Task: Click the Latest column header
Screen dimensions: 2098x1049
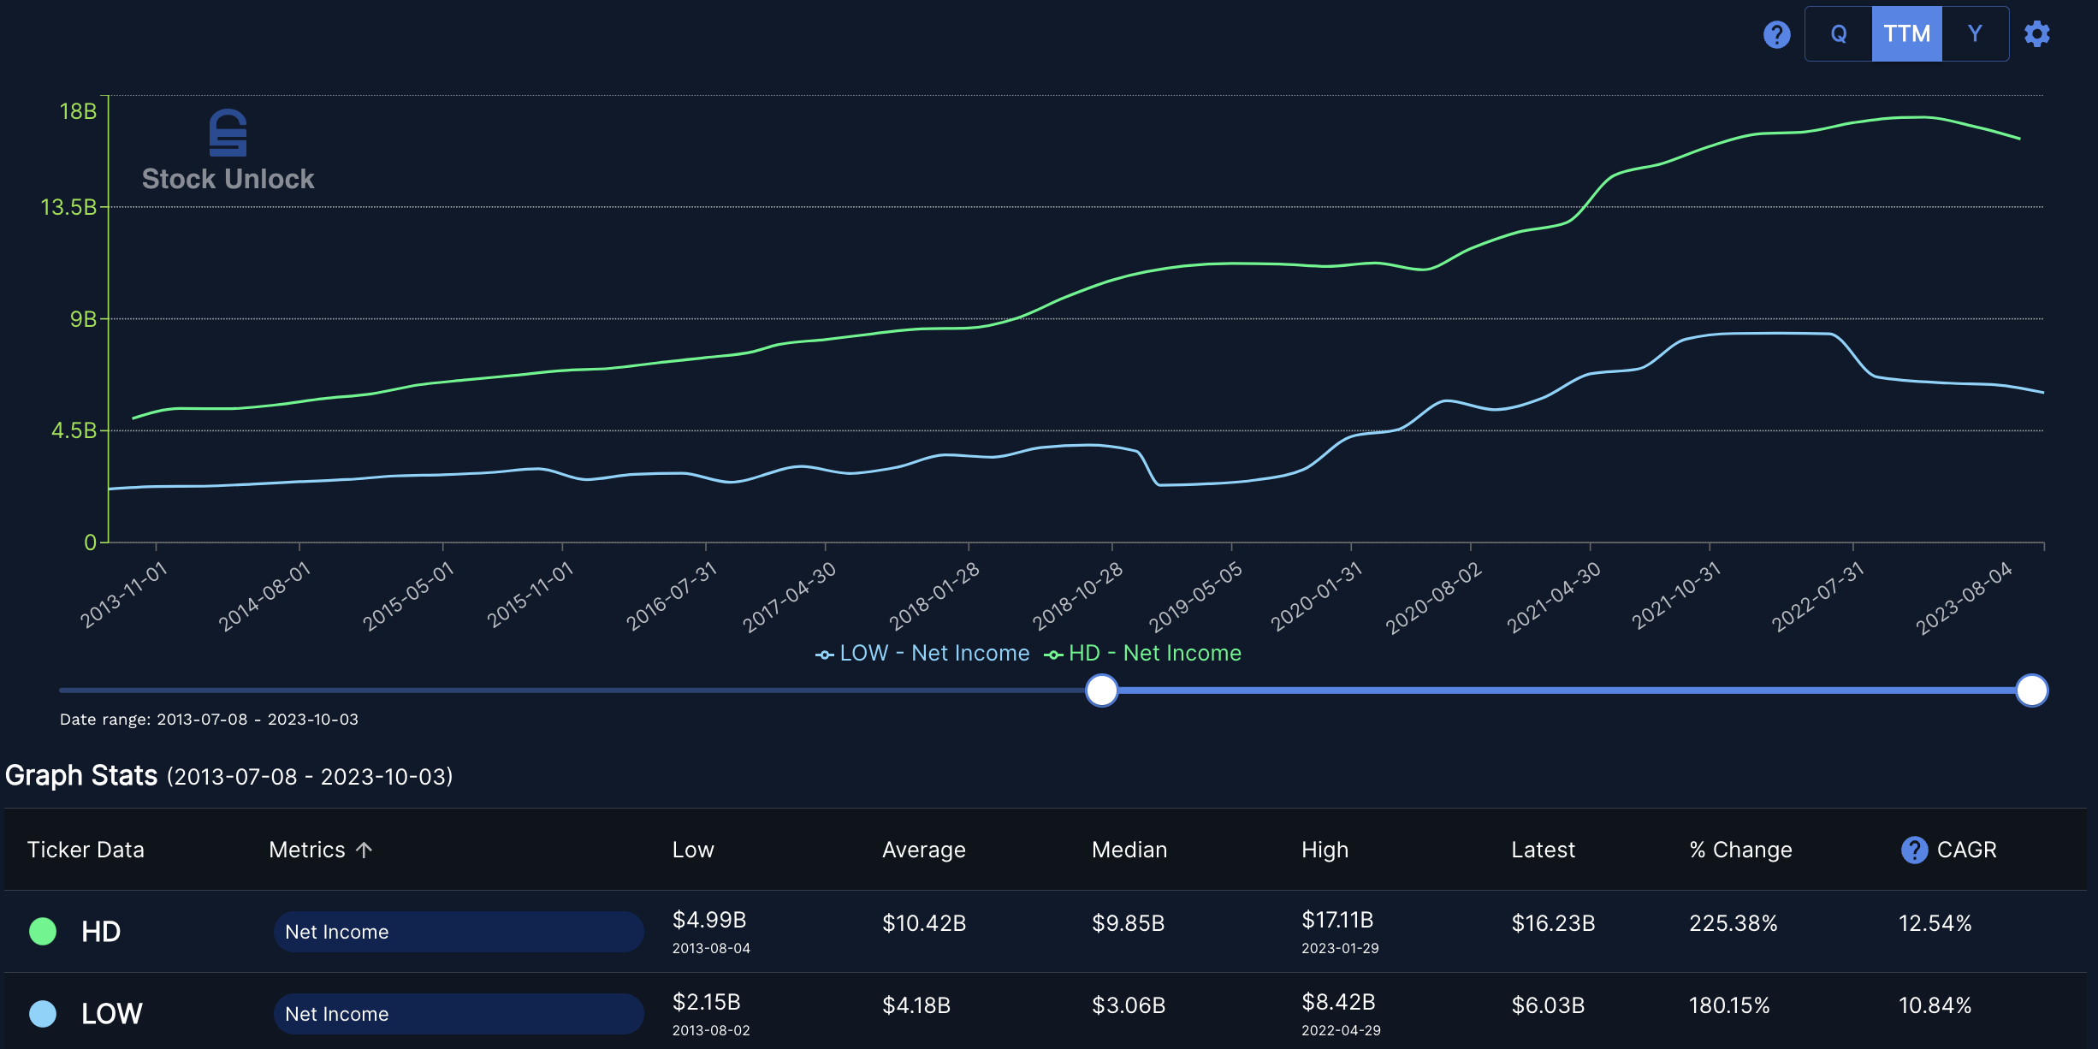Action: (x=1543, y=850)
